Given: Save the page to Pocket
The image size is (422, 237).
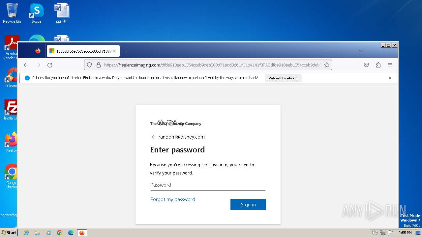Looking at the screenshot, I should click(x=366, y=65).
